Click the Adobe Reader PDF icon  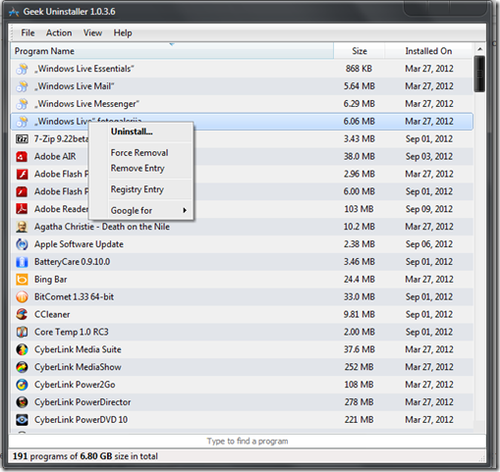coord(22,209)
